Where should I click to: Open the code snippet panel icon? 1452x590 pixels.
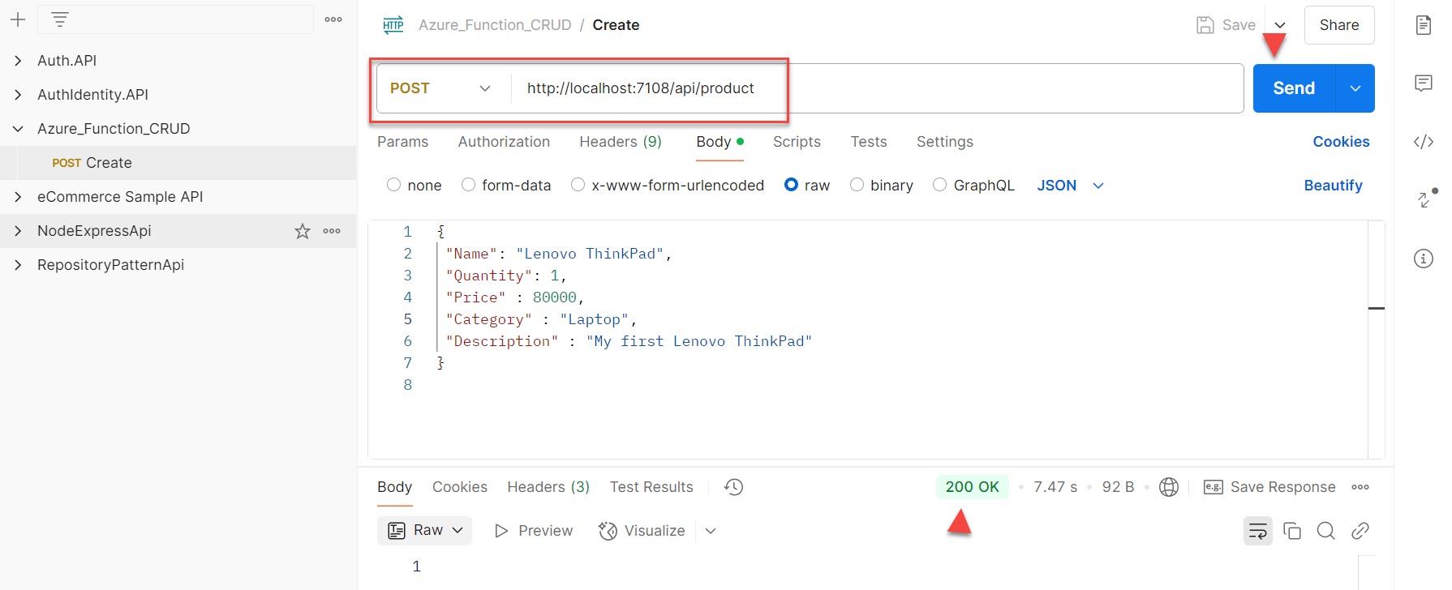coord(1424,142)
